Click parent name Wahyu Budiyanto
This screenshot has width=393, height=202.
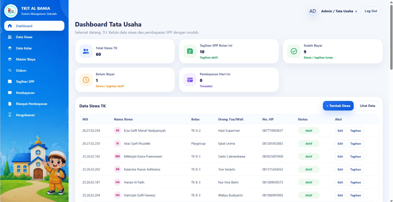(230, 195)
